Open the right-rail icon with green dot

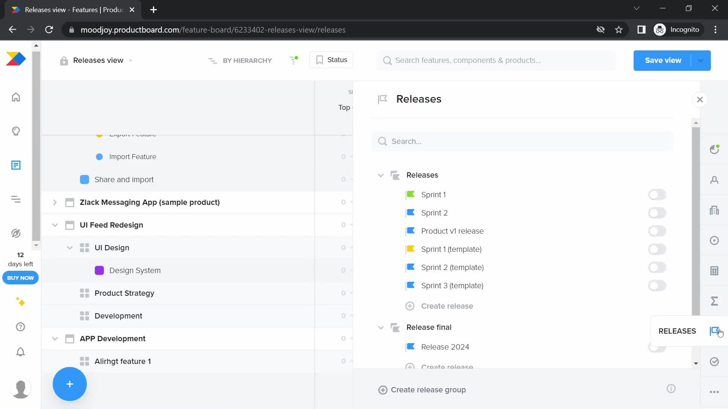tap(714, 149)
